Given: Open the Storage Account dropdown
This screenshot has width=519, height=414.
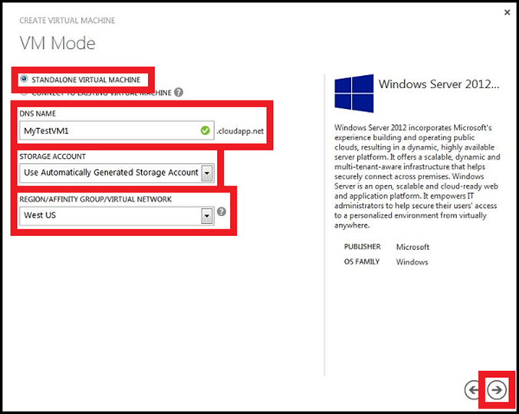Looking at the screenshot, I should (x=117, y=172).
